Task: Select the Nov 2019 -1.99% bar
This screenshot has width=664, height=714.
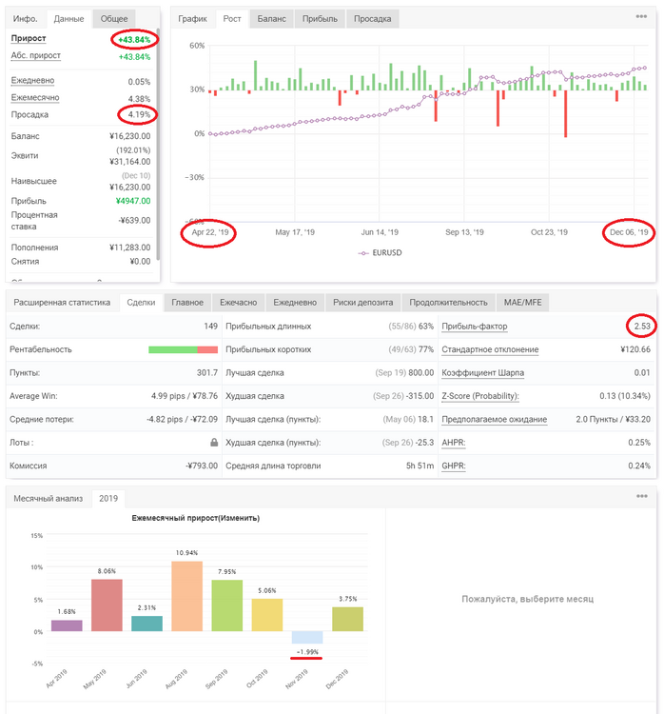Action: tap(307, 638)
